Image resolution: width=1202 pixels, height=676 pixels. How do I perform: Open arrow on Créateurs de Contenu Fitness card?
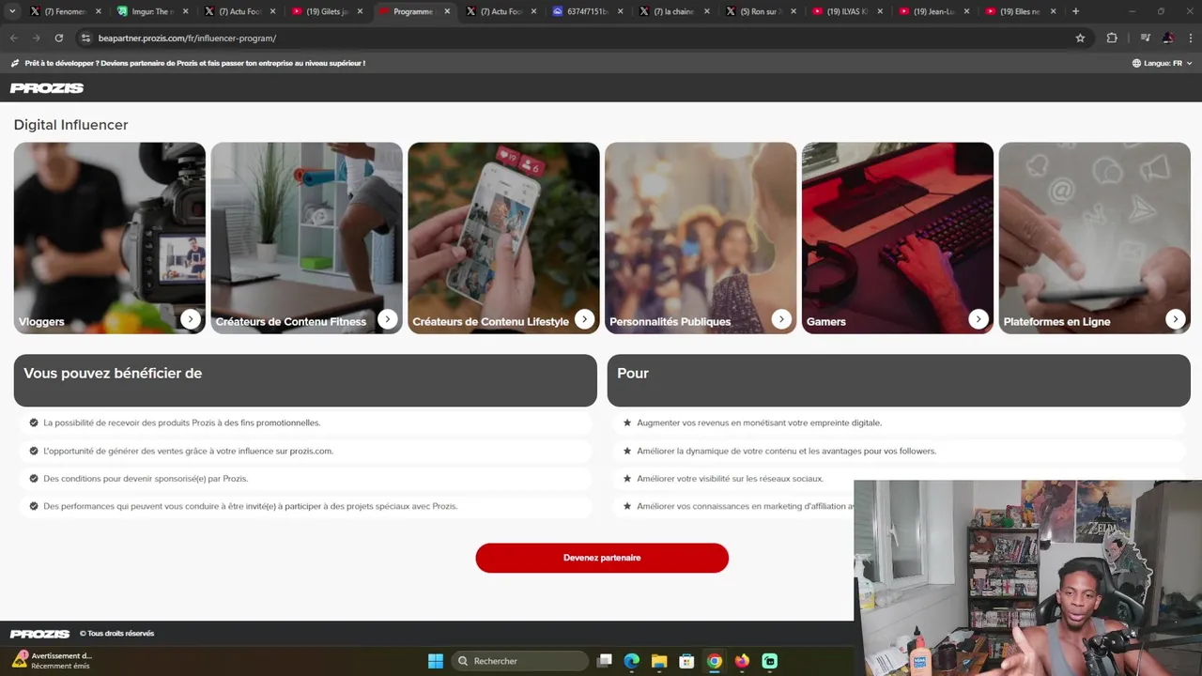388,319
